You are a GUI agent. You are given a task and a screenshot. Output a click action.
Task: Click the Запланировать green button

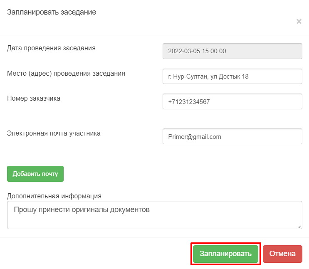[x=225, y=254]
